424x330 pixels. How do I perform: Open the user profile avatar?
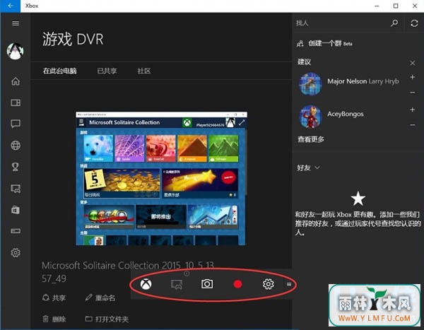15,51
